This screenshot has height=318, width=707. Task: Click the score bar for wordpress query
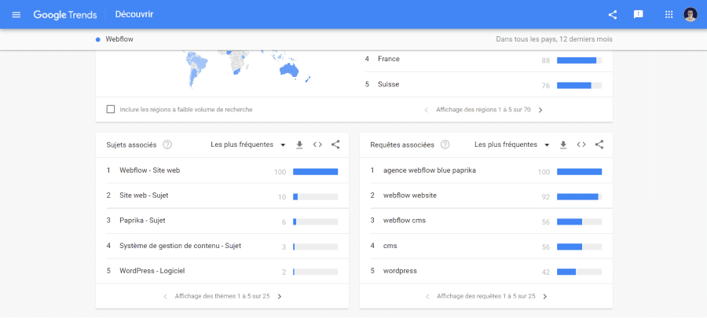580,272
